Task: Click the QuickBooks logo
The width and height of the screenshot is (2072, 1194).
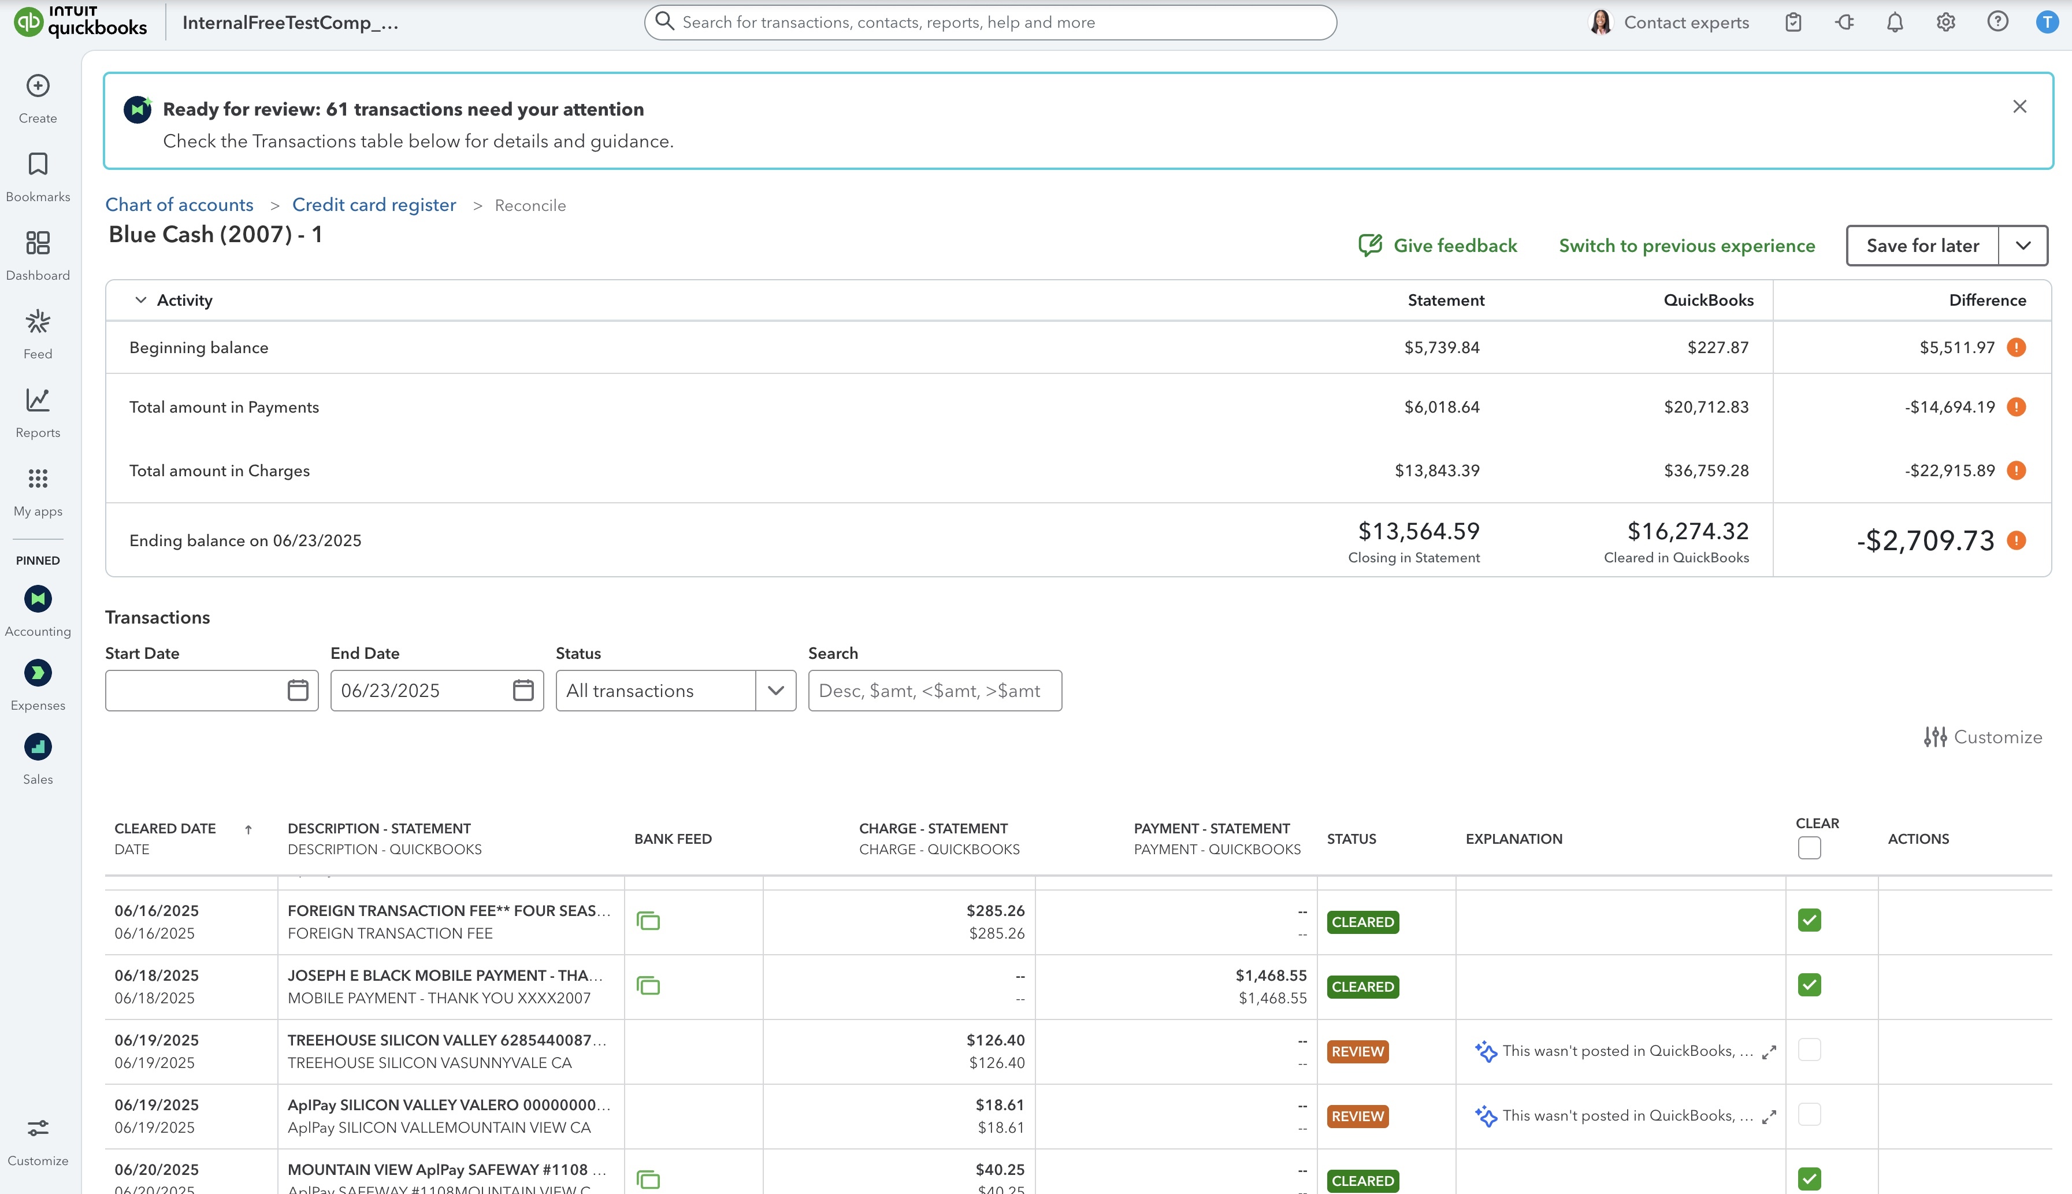Action: click(80, 21)
